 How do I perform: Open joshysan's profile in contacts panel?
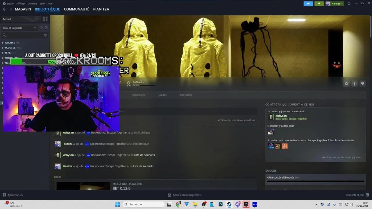point(281,116)
